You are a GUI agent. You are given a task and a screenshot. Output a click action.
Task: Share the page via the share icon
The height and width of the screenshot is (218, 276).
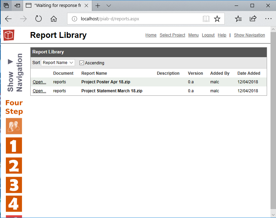click(x=253, y=19)
